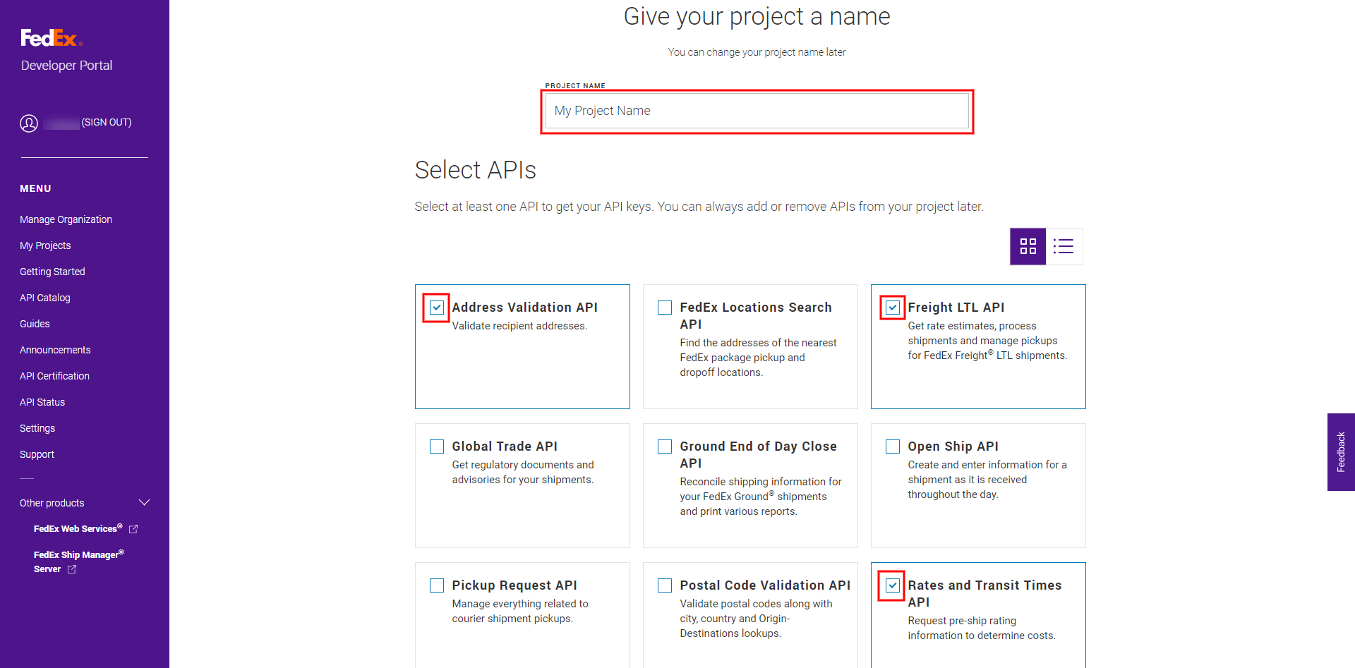
Task: Open the Feedback side tab
Action: [1341, 452]
